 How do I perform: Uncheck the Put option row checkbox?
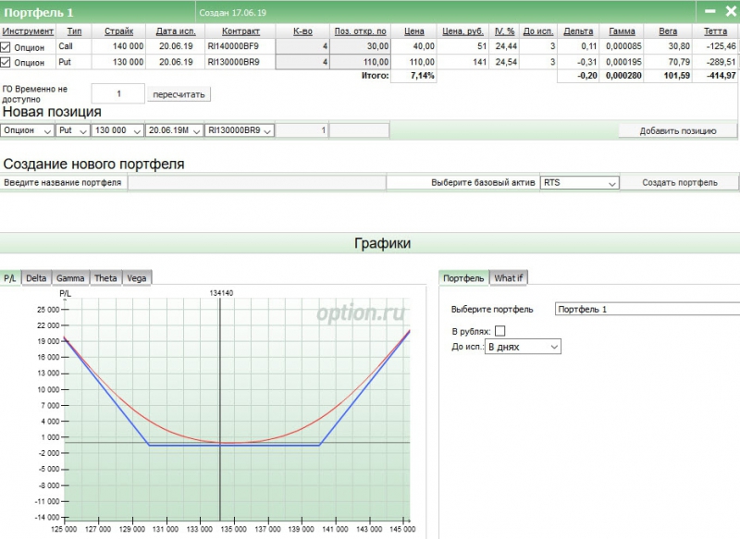click(x=6, y=62)
